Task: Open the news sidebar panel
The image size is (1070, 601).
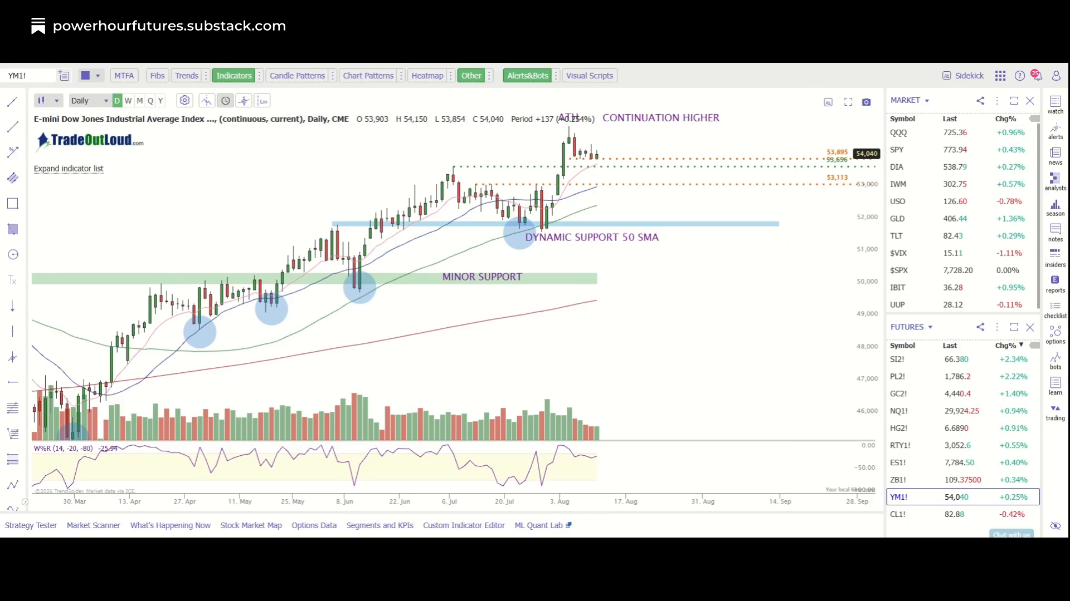Action: 1056,156
